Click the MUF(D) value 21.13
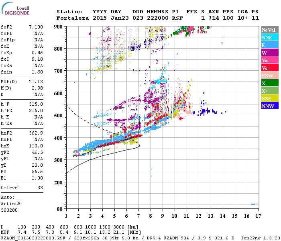This screenshot has width=281, height=241. (x=36, y=82)
